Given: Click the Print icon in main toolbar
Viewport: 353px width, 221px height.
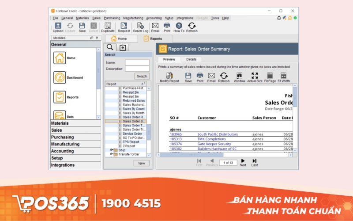Looking at the screenshot, I should [x=167, y=26].
